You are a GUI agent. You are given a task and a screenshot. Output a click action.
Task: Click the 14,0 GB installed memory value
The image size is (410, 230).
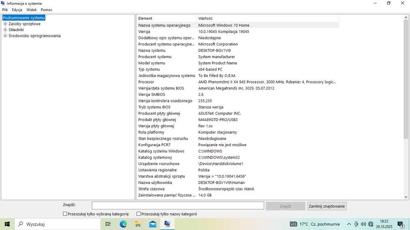pyautogui.click(x=205, y=195)
